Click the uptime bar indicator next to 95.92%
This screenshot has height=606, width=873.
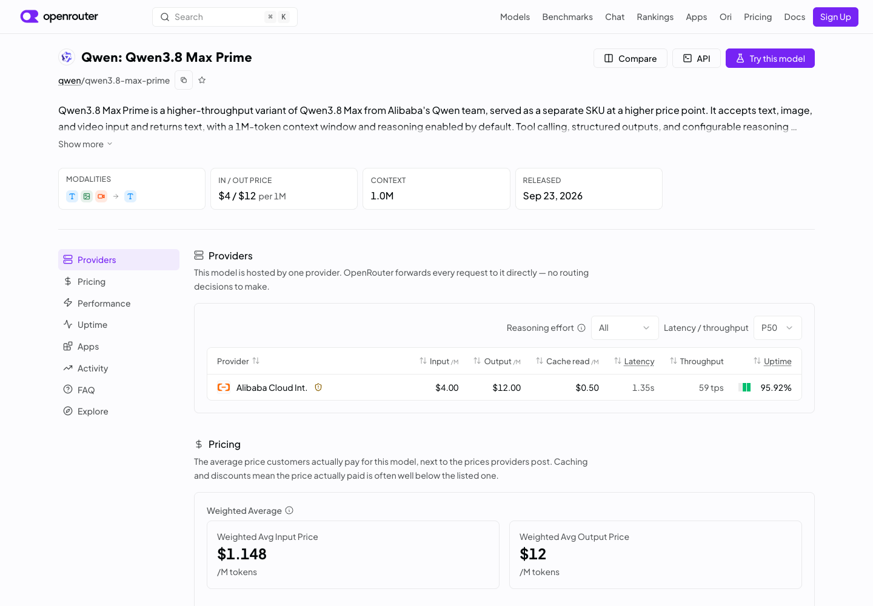pos(746,387)
